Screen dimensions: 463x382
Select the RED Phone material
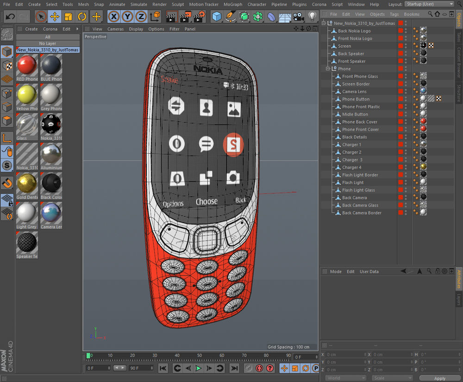tap(27, 68)
